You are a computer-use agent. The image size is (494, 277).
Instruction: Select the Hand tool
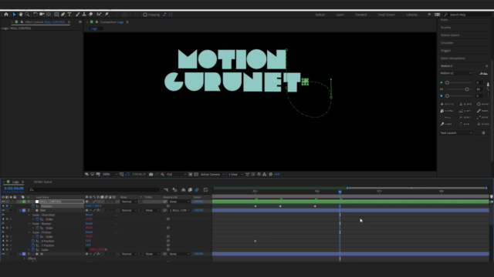pos(21,15)
